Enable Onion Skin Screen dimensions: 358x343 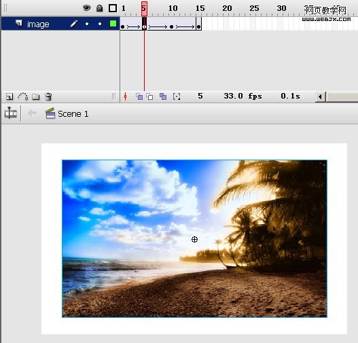[139, 96]
